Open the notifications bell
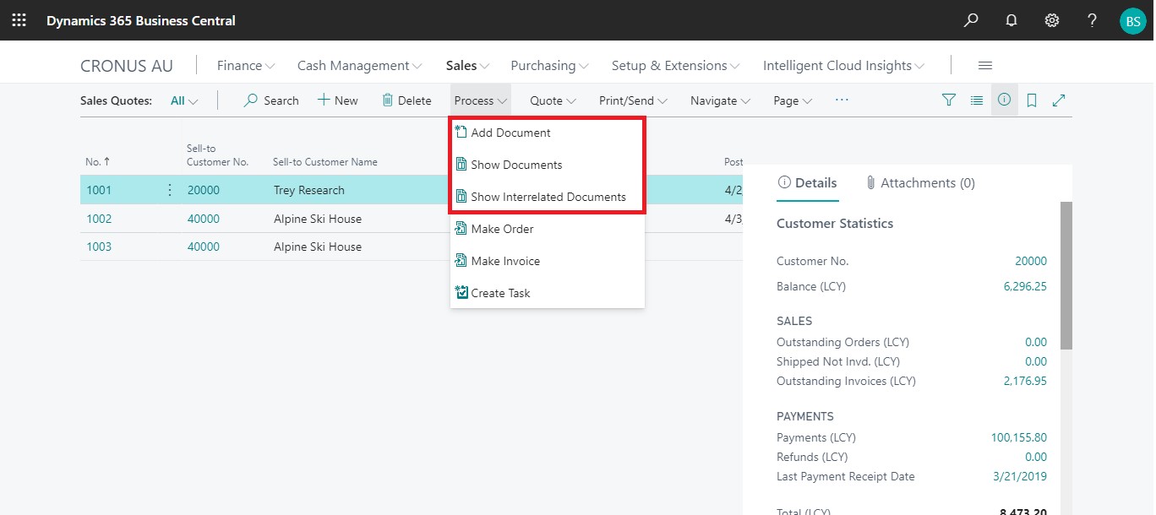Screen dimensions: 1156x515 pyautogui.click(x=1011, y=20)
